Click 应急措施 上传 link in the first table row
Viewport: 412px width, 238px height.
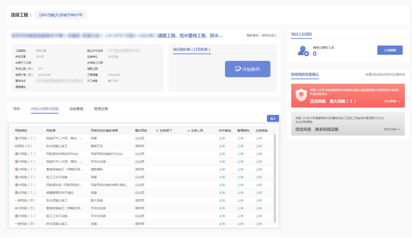pyautogui.click(x=258, y=138)
